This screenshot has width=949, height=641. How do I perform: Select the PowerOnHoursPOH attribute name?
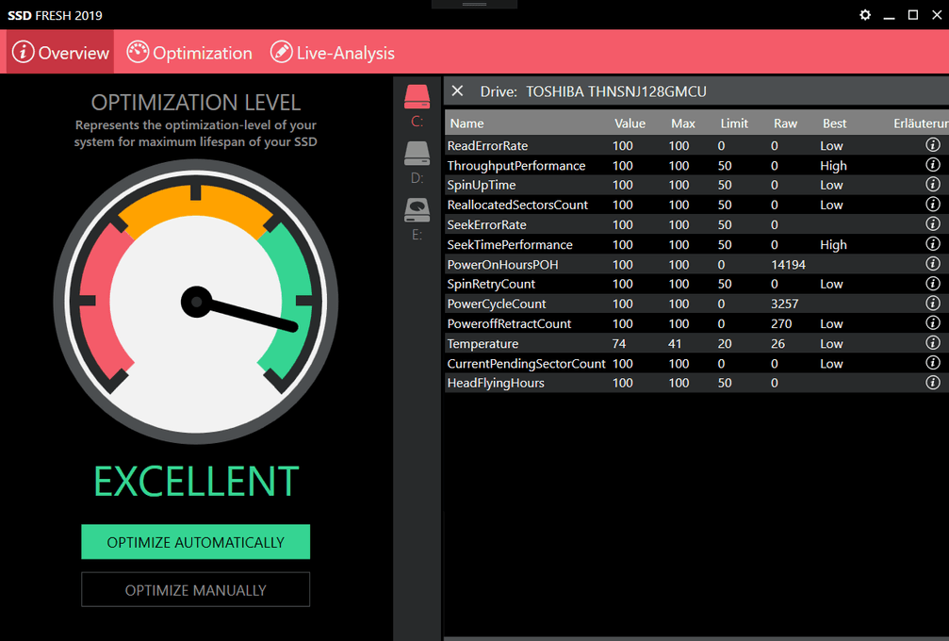click(502, 265)
